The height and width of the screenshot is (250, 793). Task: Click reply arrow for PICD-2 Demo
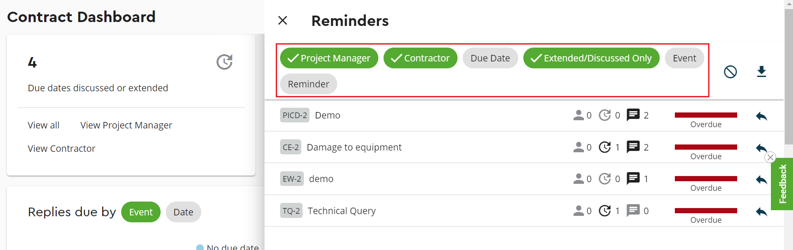click(761, 116)
